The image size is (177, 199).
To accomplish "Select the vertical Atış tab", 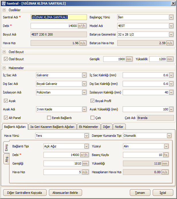I will (7, 159).
